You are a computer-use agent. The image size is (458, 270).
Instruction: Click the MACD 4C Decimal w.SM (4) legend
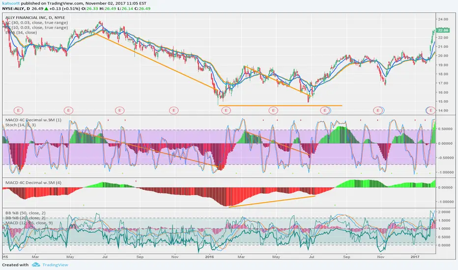tap(33, 183)
